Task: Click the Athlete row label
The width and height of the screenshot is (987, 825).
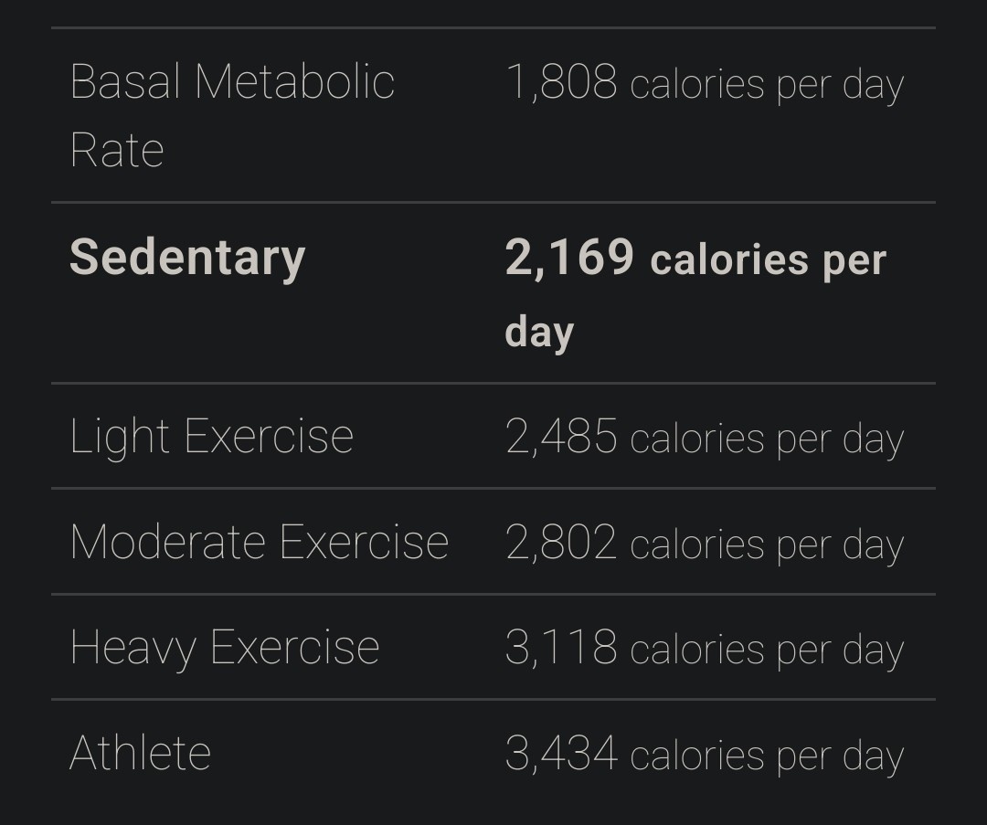Action: [140, 754]
